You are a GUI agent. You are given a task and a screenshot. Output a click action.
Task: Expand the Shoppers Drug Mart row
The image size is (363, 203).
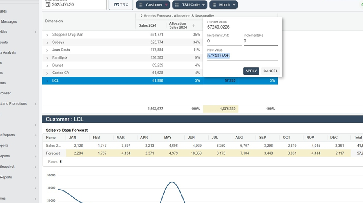tap(47, 35)
